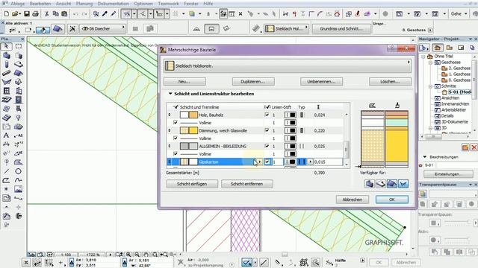Click the Print icon in toolbar
The width and height of the screenshot is (478, 268).
click(35, 13)
